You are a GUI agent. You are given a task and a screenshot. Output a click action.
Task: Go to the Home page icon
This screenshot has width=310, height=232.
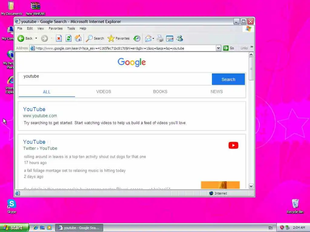click(78, 38)
